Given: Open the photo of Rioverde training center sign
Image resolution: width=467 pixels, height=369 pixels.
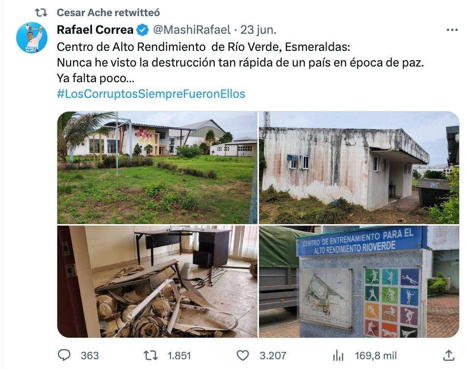Looking at the screenshot, I should point(359,281).
